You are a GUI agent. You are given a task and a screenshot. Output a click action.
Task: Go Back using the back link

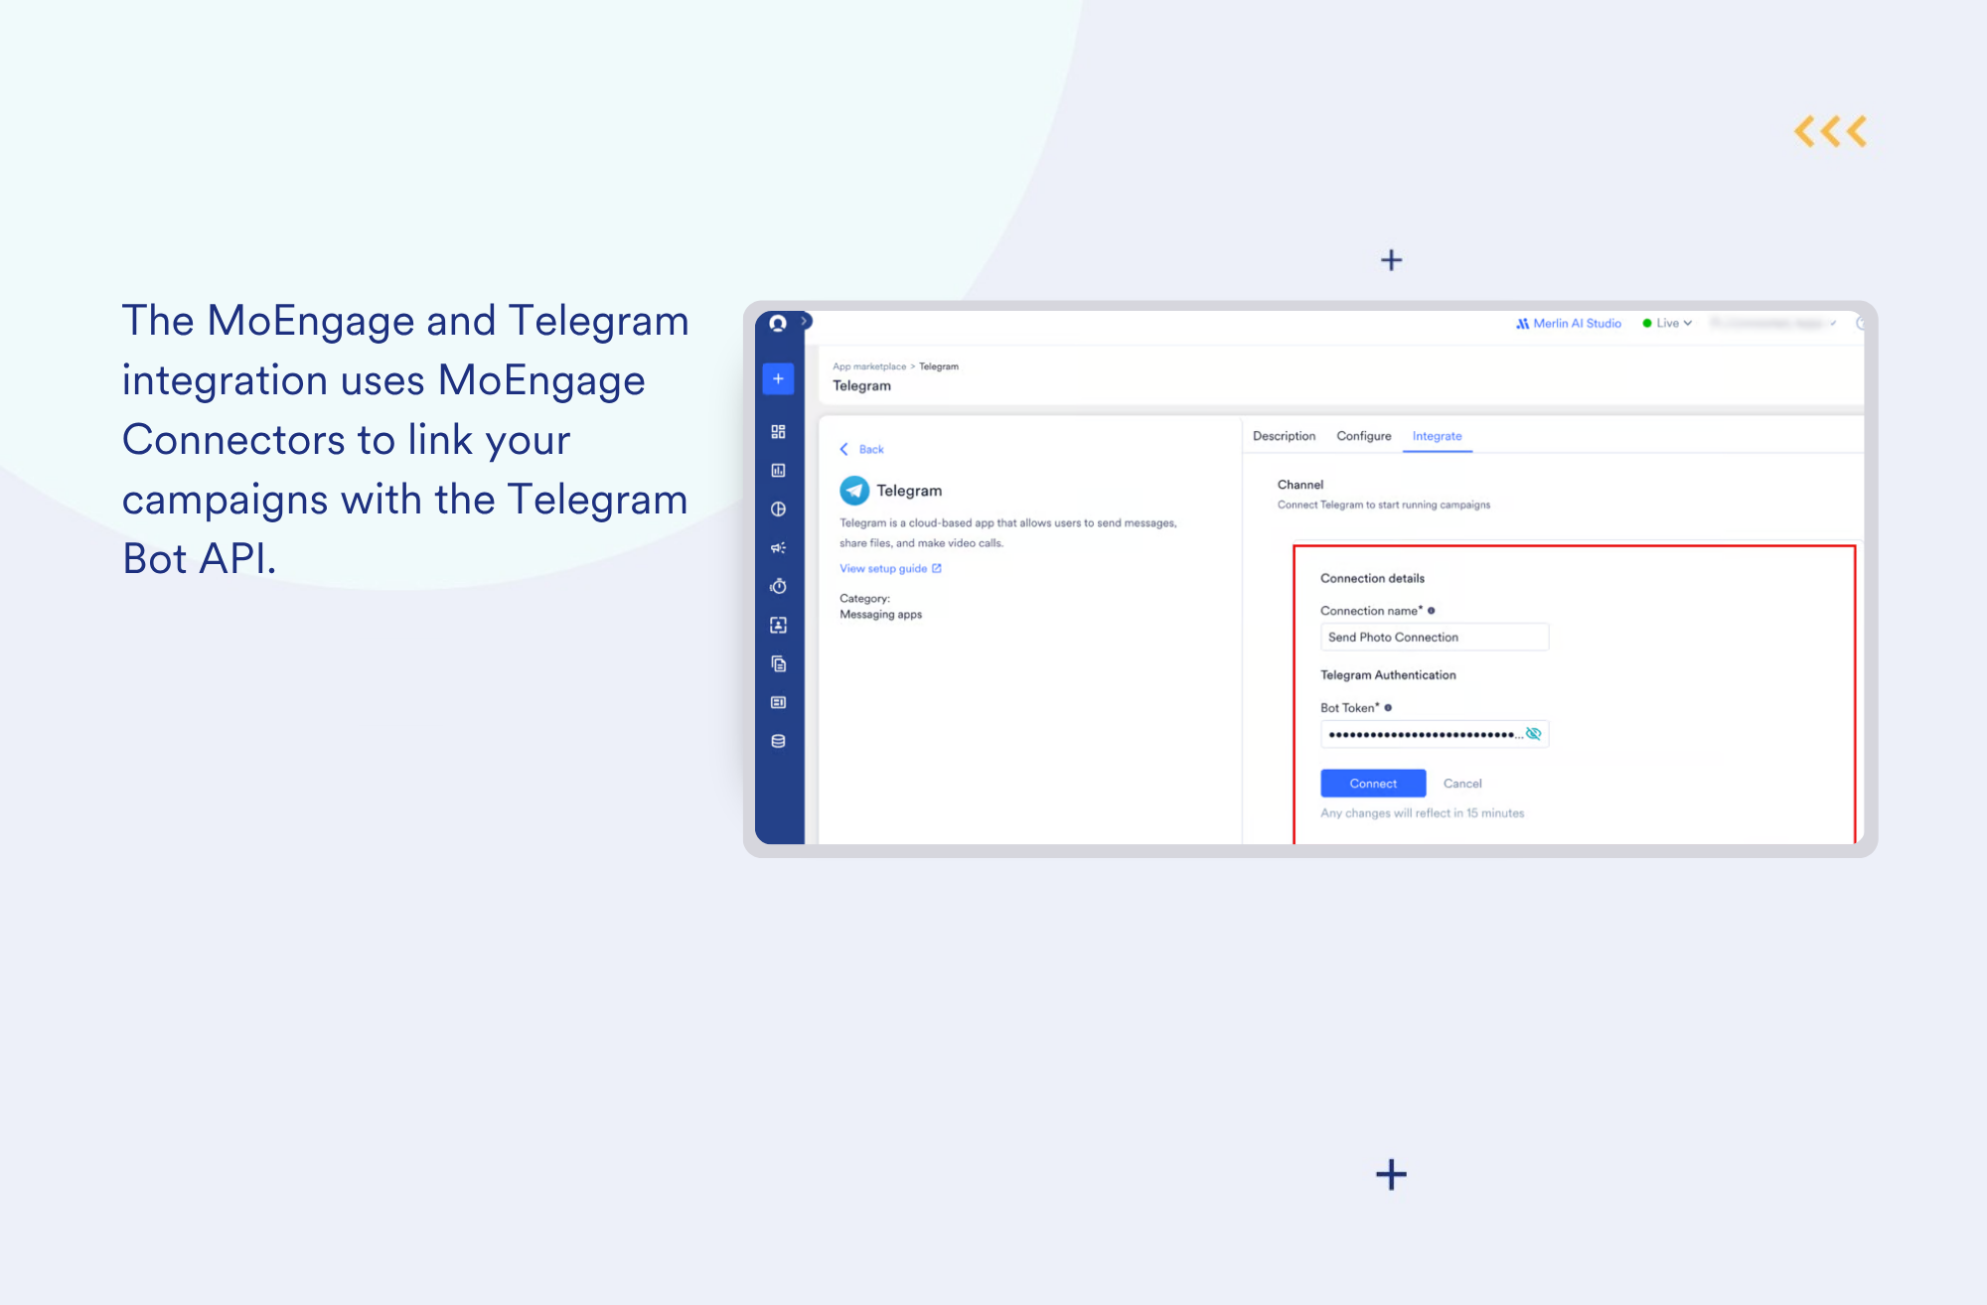point(871,450)
